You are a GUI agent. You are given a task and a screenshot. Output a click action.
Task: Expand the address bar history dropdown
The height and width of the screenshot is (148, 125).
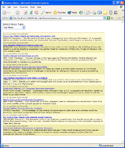coord(104,18)
